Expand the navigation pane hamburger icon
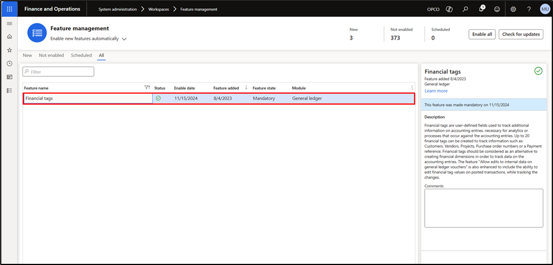The height and width of the screenshot is (265, 553). pyautogui.click(x=10, y=24)
